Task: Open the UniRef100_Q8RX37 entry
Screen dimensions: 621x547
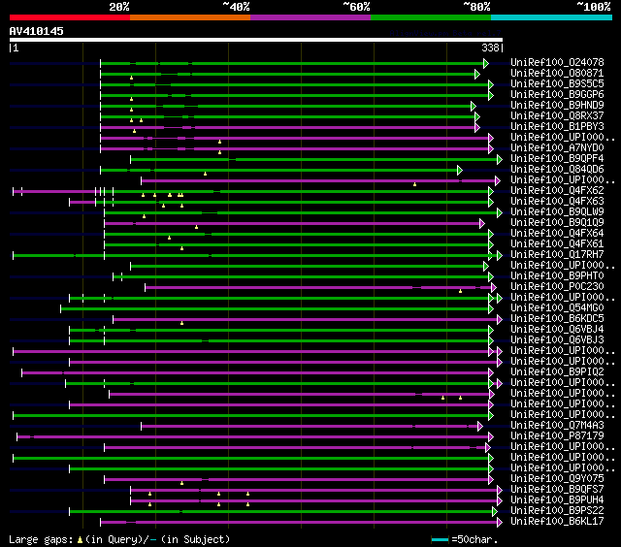Action: pyautogui.click(x=557, y=116)
